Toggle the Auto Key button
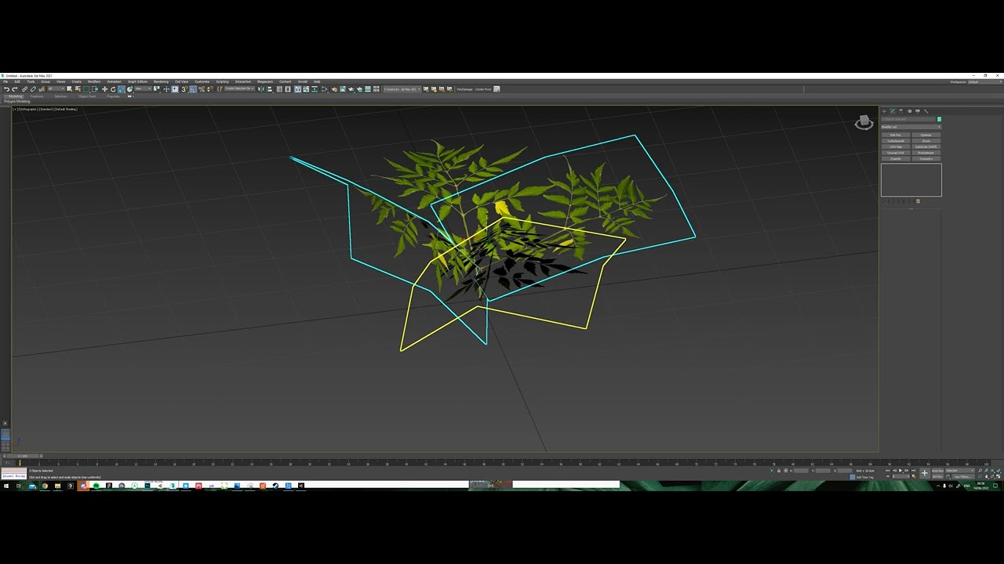This screenshot has height=564, width=1004. pyautogui.click(x=937, y=471)
